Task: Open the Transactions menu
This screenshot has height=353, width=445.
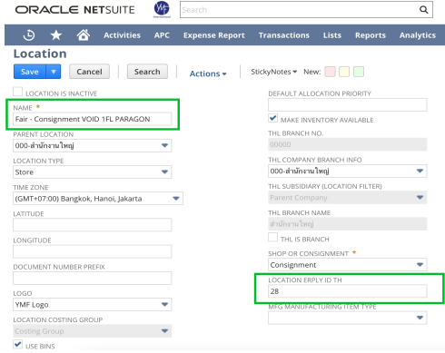Action: [284, 35]
